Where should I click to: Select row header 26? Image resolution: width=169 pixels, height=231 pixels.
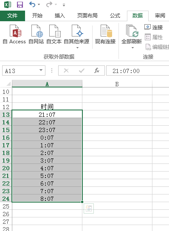[x=6, y=214]
